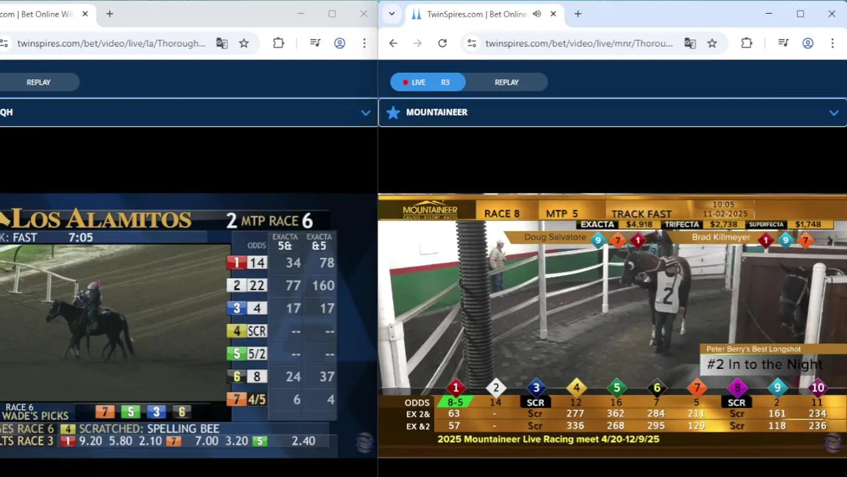847x477 pixels.
Task: Open media controls icon in left browser window
Action: (x=315, y=43)
